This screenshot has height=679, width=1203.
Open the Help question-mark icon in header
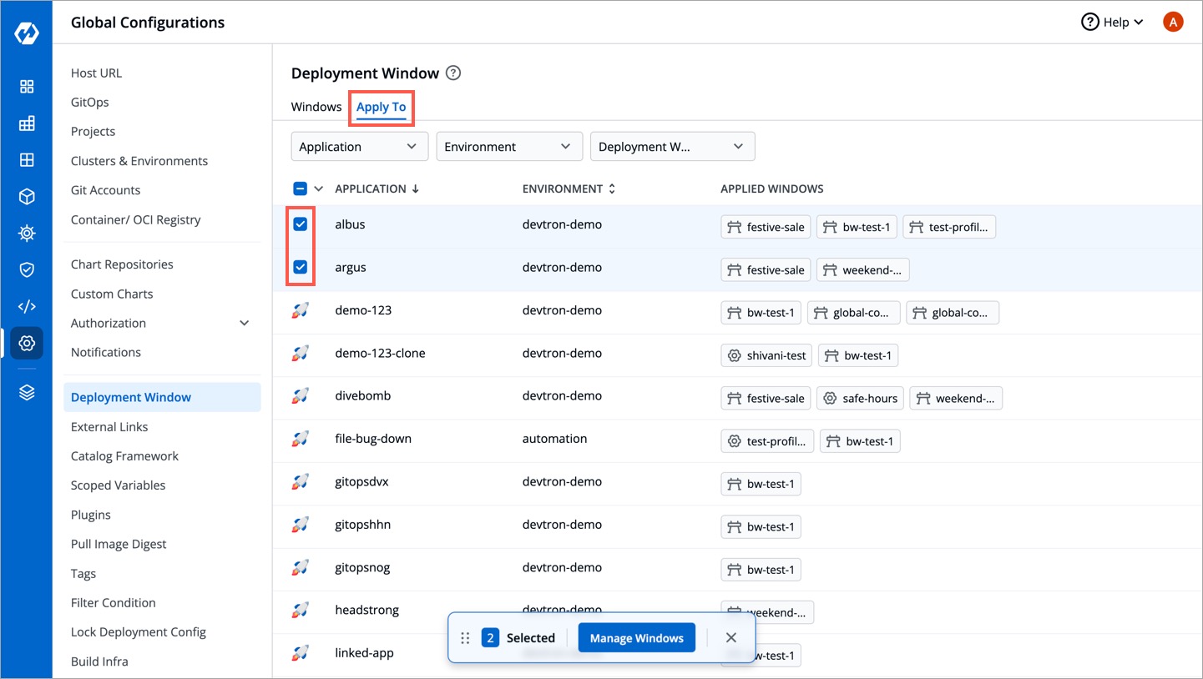point(1090,22)
